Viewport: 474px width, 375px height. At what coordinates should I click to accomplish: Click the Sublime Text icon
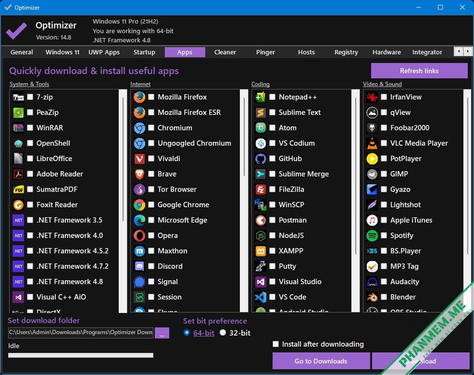(260, 112)
